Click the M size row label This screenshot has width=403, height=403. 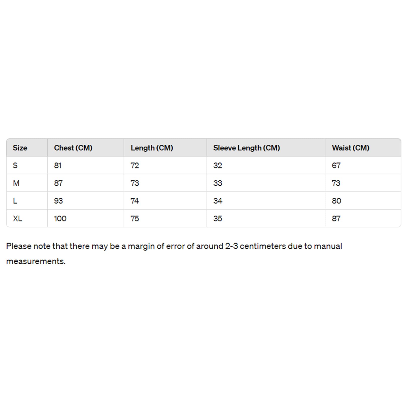[16, 183]
